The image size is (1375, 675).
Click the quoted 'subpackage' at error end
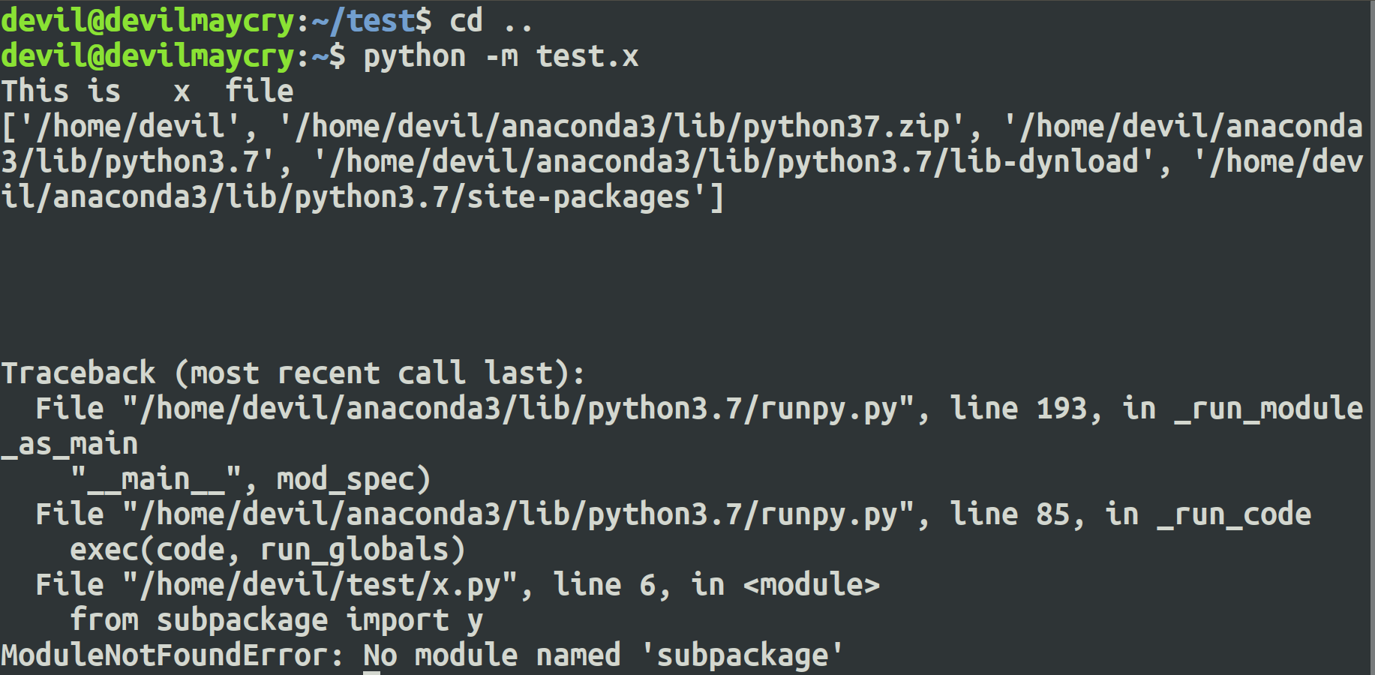743,655
